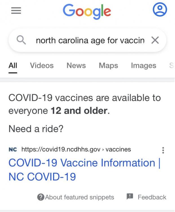This screenshot has width=175, height=212.
Task: Focus the search box containing north carolina query
Action: [x=90, y=41]
